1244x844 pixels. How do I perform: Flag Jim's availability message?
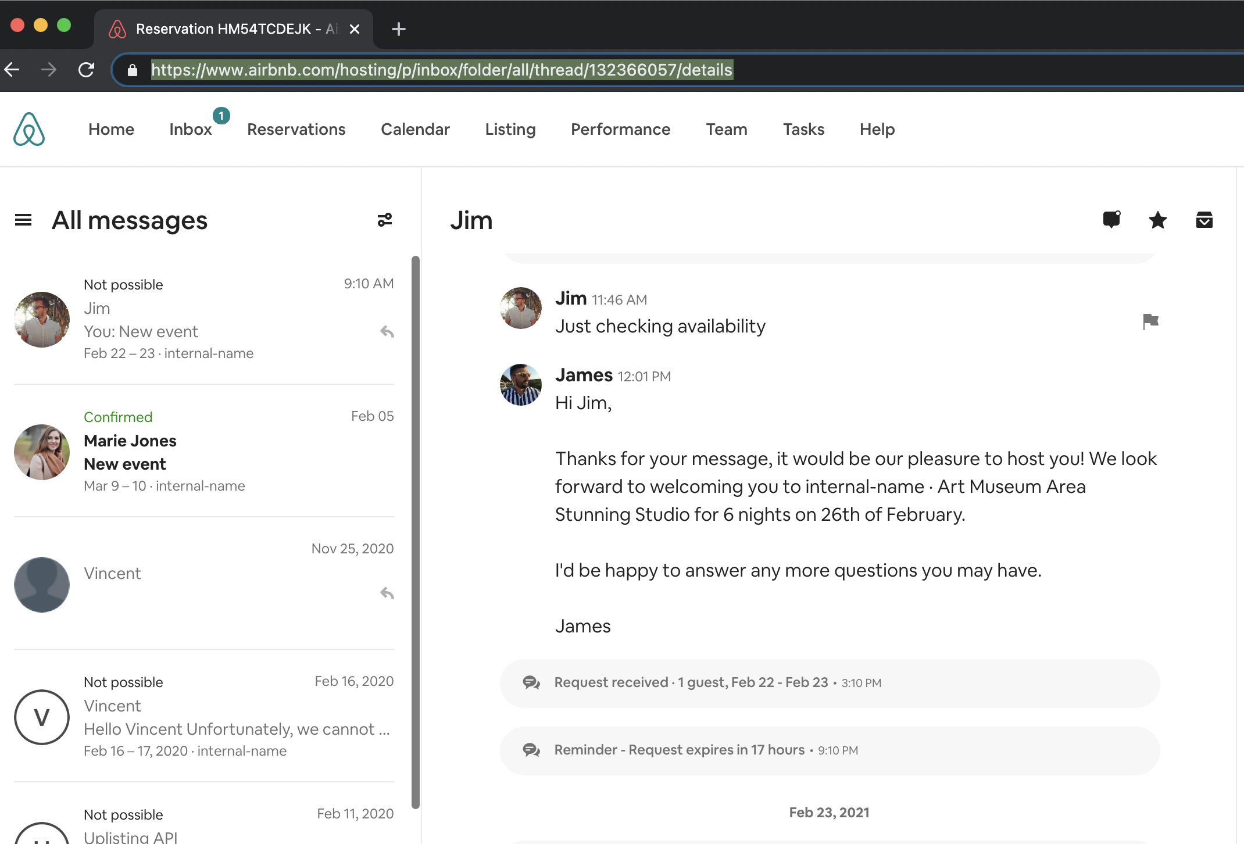(x=1150, y=321)
